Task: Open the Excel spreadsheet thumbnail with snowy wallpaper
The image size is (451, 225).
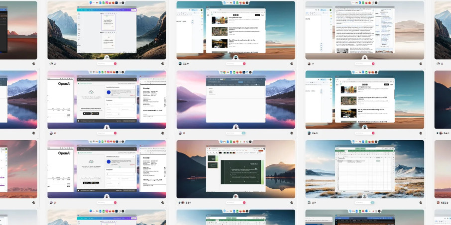Action: [x=364, y=169]
